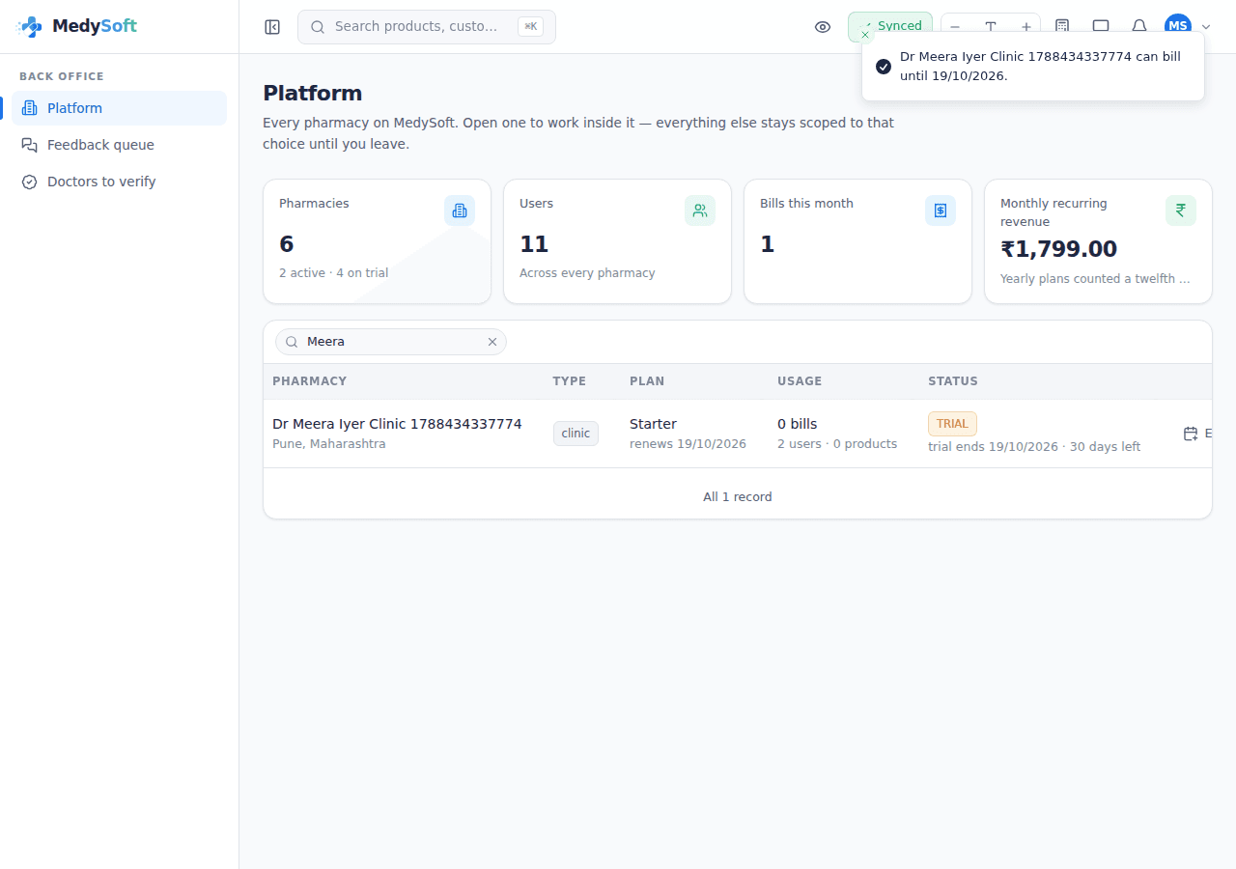Sort by USAGE column header
Viewport: 1236px width, 869px height.
pos(800,381)
